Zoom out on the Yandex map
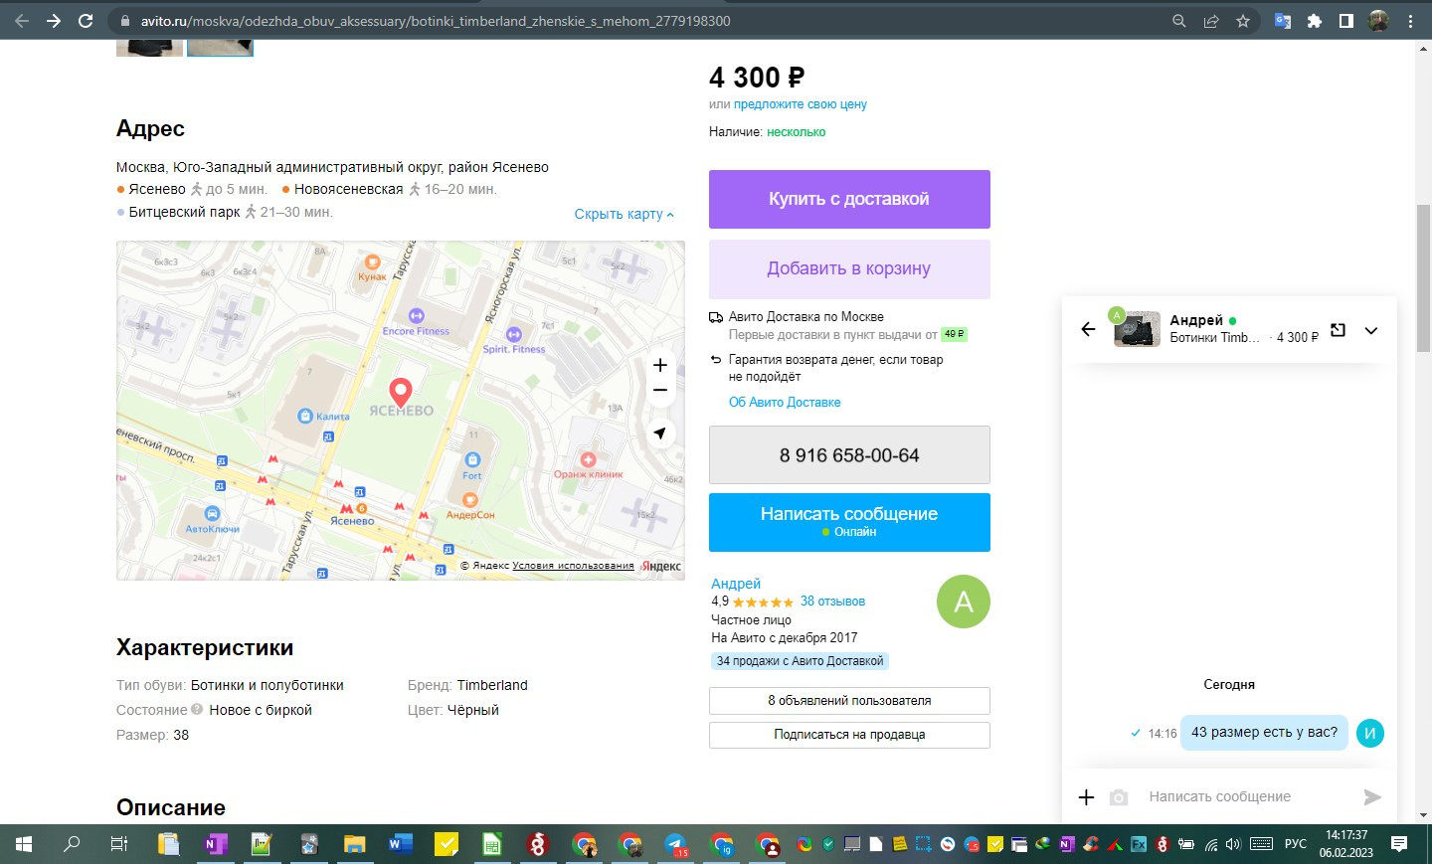The image size is (1432, 864). click(x=659, y=390)
